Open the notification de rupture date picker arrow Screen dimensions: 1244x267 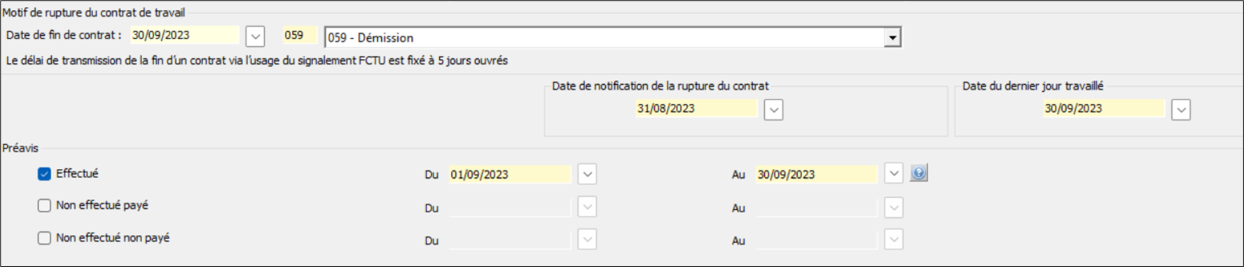[x=773, y=110]
